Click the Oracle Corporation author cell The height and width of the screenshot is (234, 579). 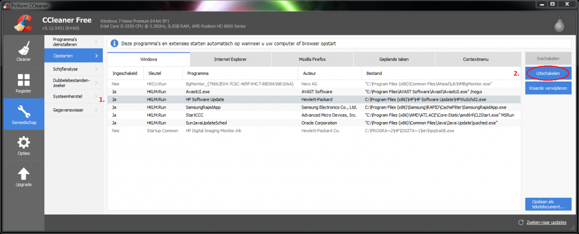(x=319, y=123)
